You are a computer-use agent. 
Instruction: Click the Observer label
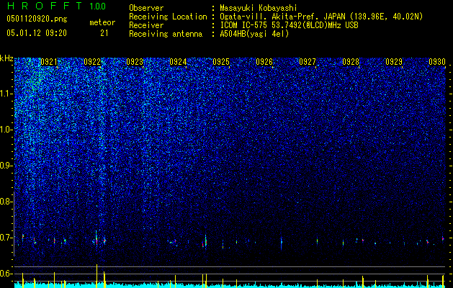pyautogui.click(x=146, y=8)
